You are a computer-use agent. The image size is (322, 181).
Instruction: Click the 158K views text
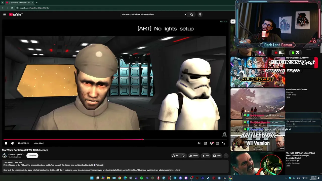tap(8, 162)
